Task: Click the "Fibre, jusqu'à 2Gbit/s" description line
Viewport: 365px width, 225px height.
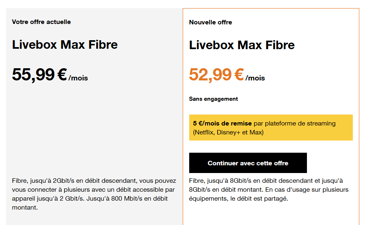Action: click(94, 181)
